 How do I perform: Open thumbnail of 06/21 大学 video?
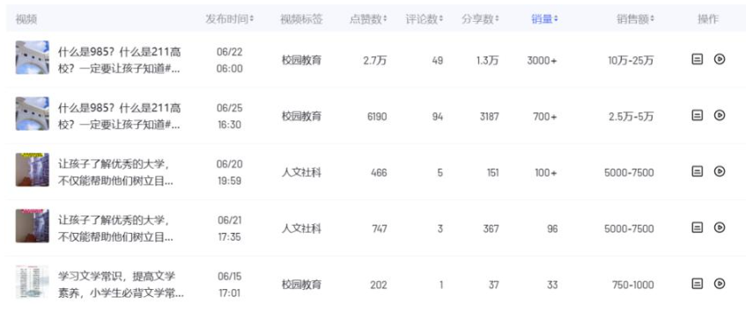click(x=33, y=226)
